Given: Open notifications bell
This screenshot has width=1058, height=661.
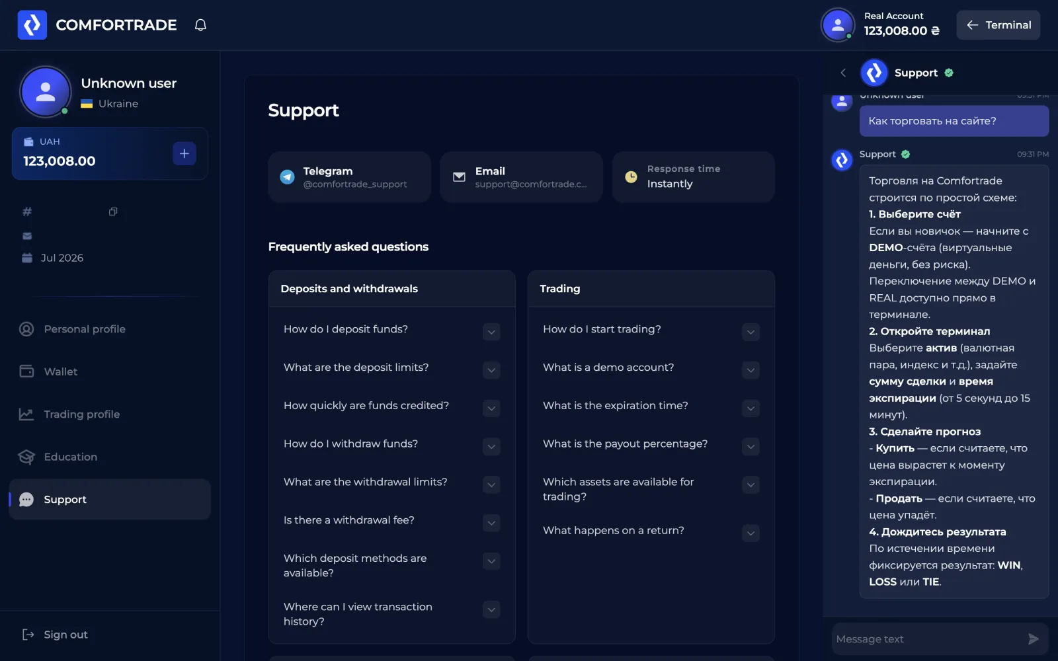Looking at the screenshot, I should tap(200, 25).
